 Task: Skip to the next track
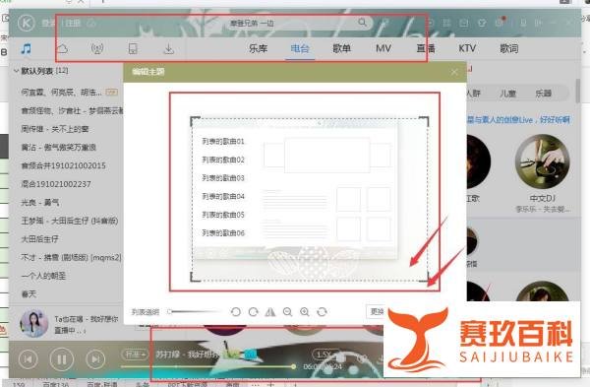[x=95, y=359]
